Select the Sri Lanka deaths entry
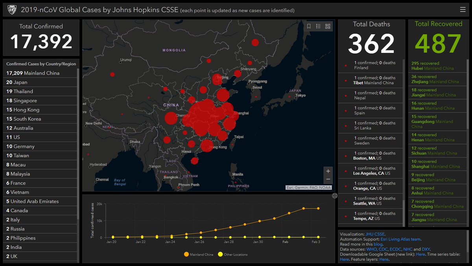The image size is (472, 266). click(x=370, y=126)
